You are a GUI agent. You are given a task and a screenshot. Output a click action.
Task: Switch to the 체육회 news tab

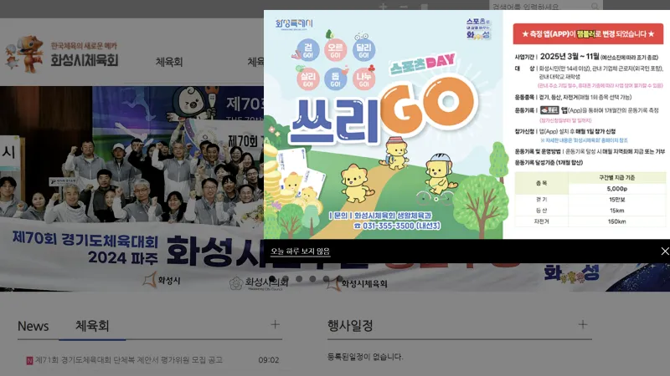click(x=92, y=326)
